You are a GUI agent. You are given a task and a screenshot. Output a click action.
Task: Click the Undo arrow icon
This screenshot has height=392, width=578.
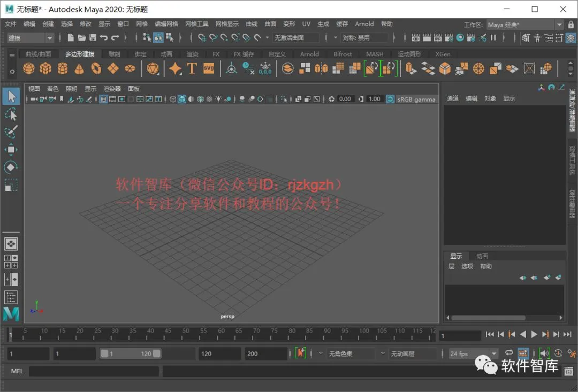click(104, 37)
